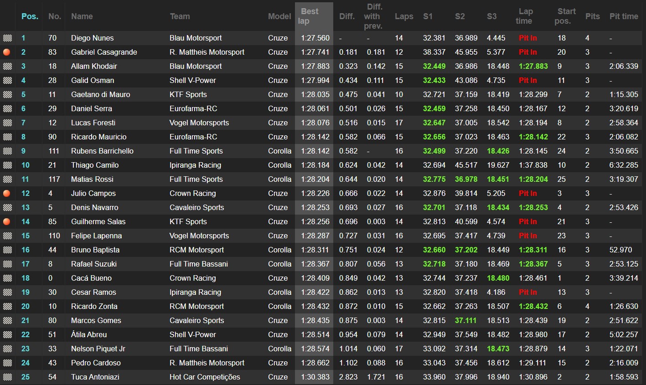Sort by the Pos. column header
This screenshot has width=646, height=385.
(30, 16)
